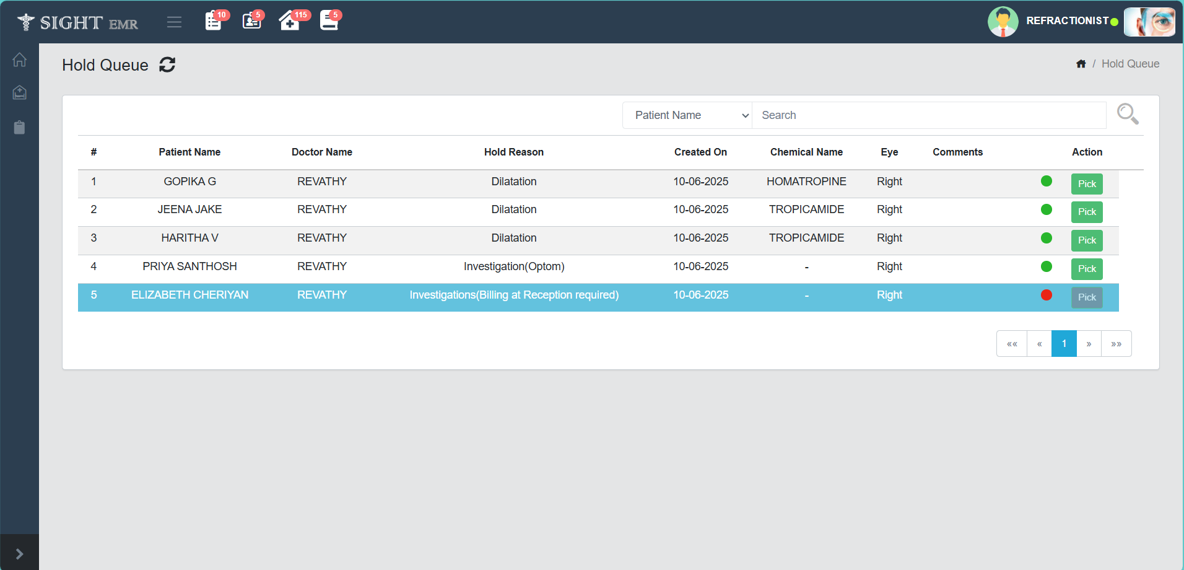Click the home icon in the breadcrumb
Screen dimensions: 1184x570
click(1081, 64)
